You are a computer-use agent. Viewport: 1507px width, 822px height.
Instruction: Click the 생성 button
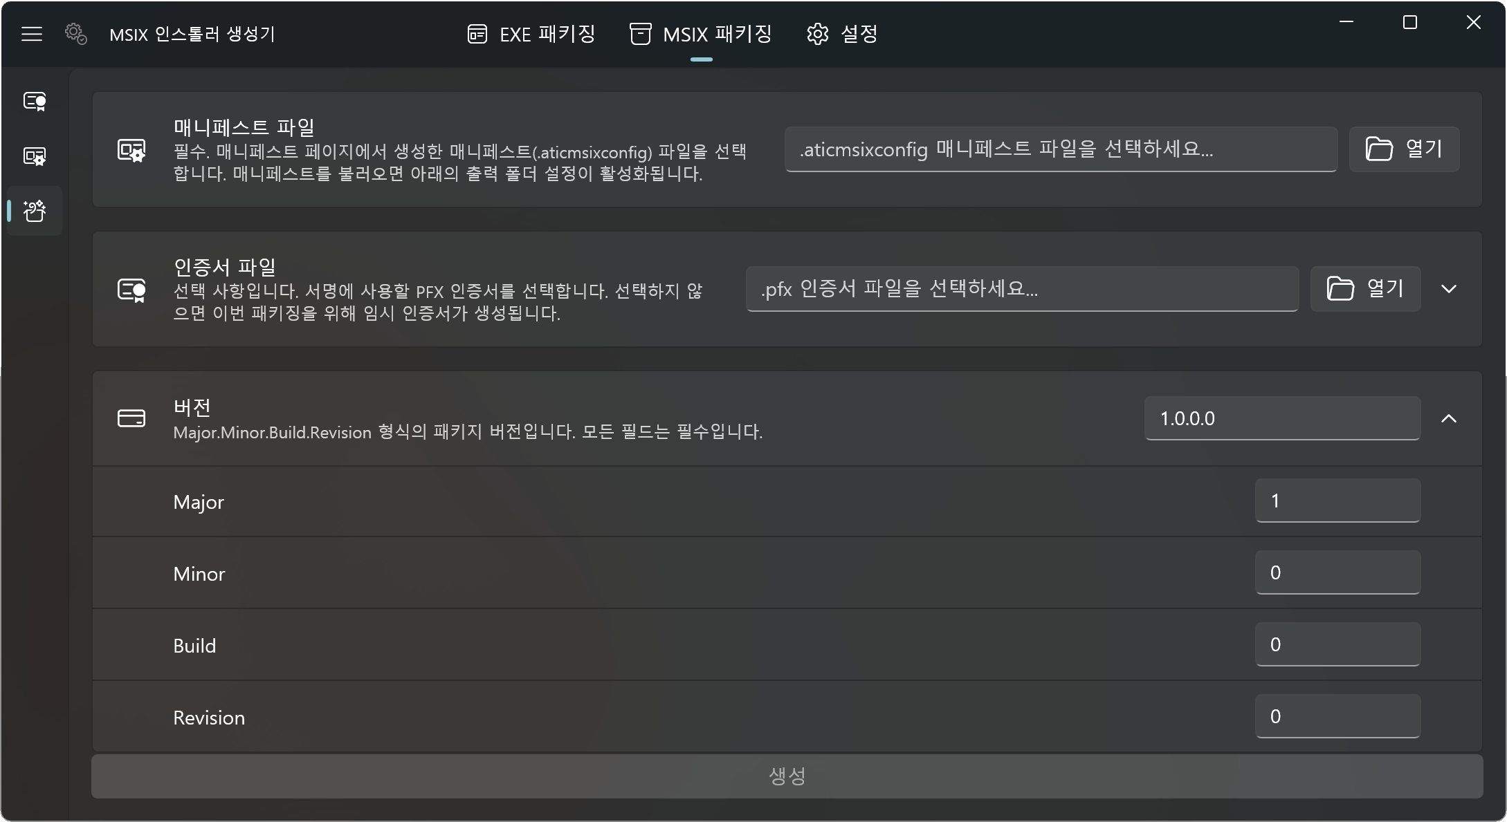pyautogui.click(x=787, y=776)
